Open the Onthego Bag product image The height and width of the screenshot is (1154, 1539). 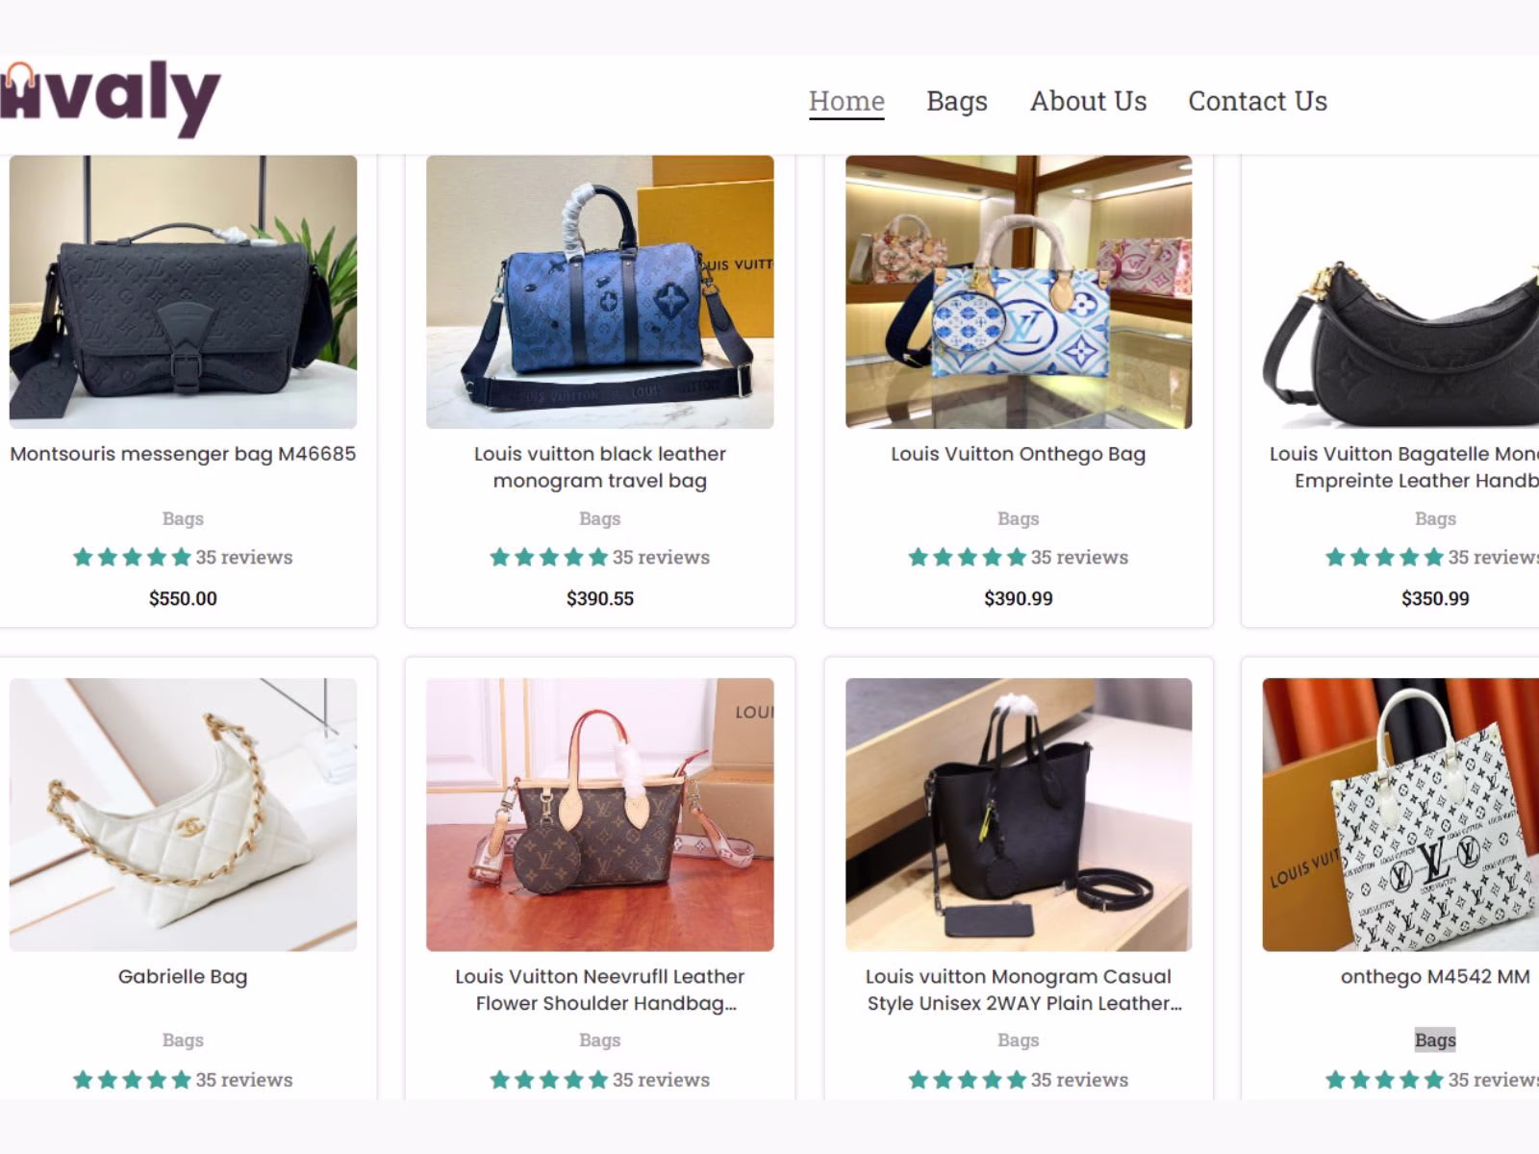click(x=1018, y=292)
